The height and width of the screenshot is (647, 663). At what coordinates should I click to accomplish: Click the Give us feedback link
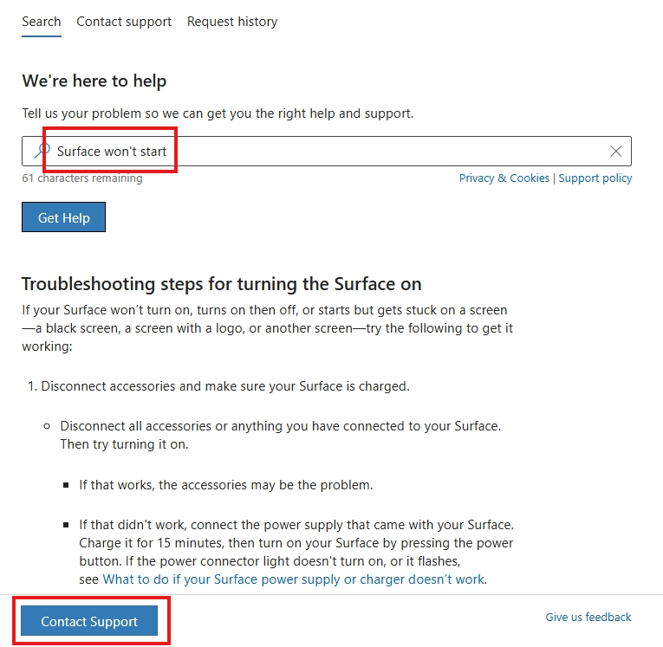click(x=588, y=617)
